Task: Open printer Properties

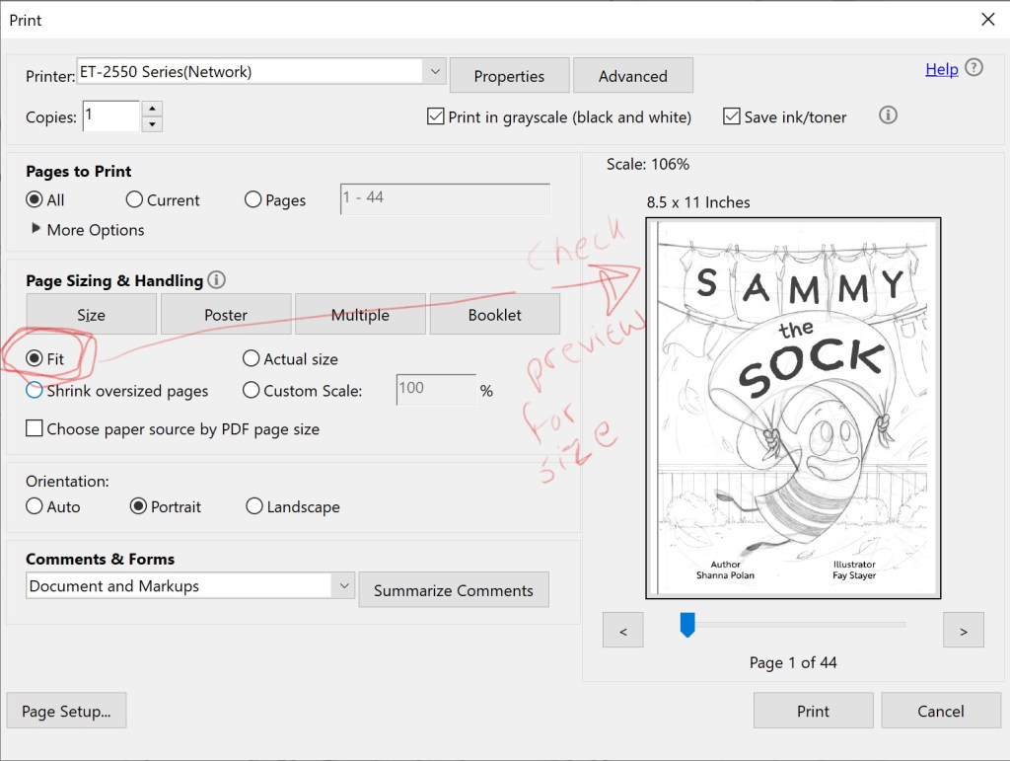Action: pyautogui.click(x=509, y=75)
